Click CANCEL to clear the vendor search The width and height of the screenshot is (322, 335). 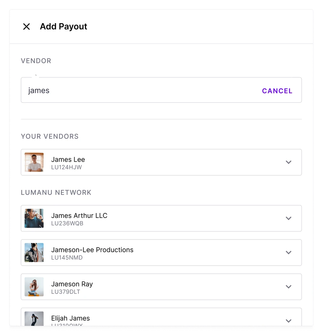(x=277, y=91)
